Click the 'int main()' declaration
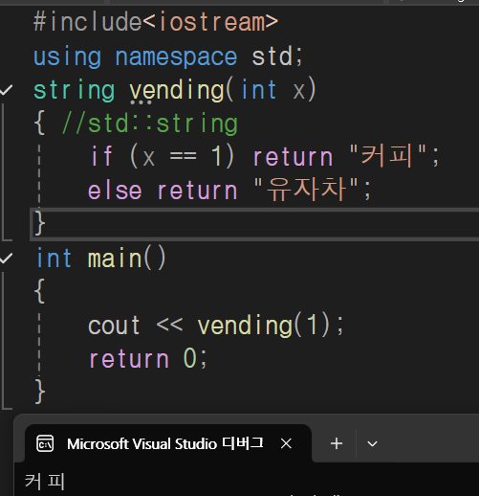The image size is (479, 496). (x=101, y=259)
